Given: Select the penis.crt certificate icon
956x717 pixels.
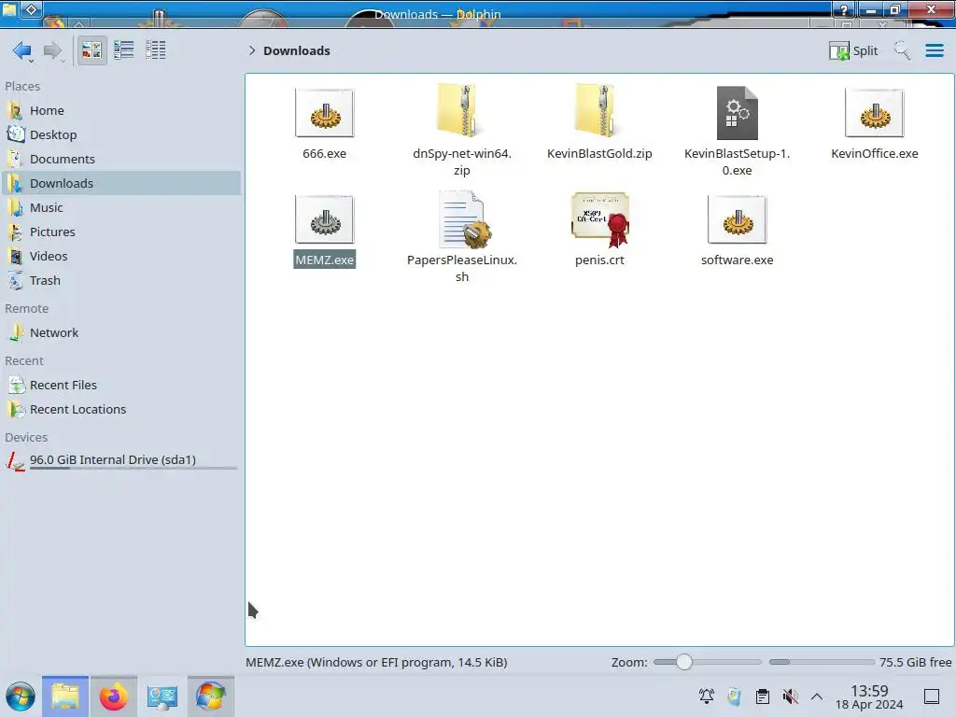Looking at the screenshot, I should [x=600, y=219].
